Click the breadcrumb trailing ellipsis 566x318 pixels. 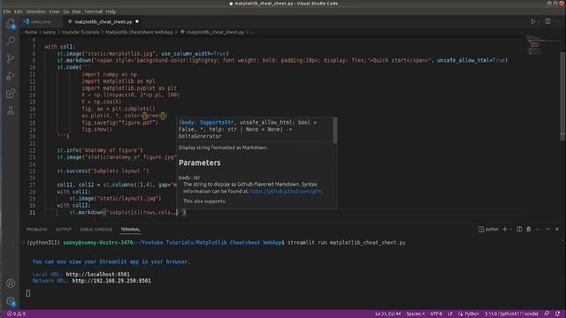[x=252, y=32]
